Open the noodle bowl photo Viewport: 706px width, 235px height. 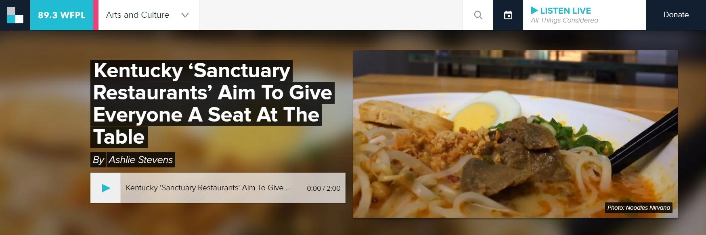(515, 134)
